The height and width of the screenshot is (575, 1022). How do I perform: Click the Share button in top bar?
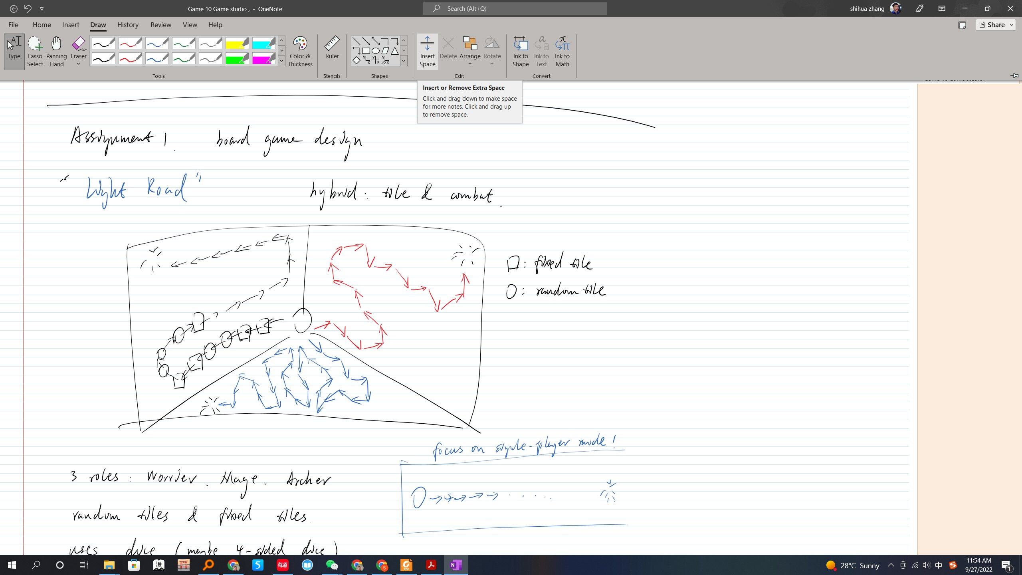point(996,25)
